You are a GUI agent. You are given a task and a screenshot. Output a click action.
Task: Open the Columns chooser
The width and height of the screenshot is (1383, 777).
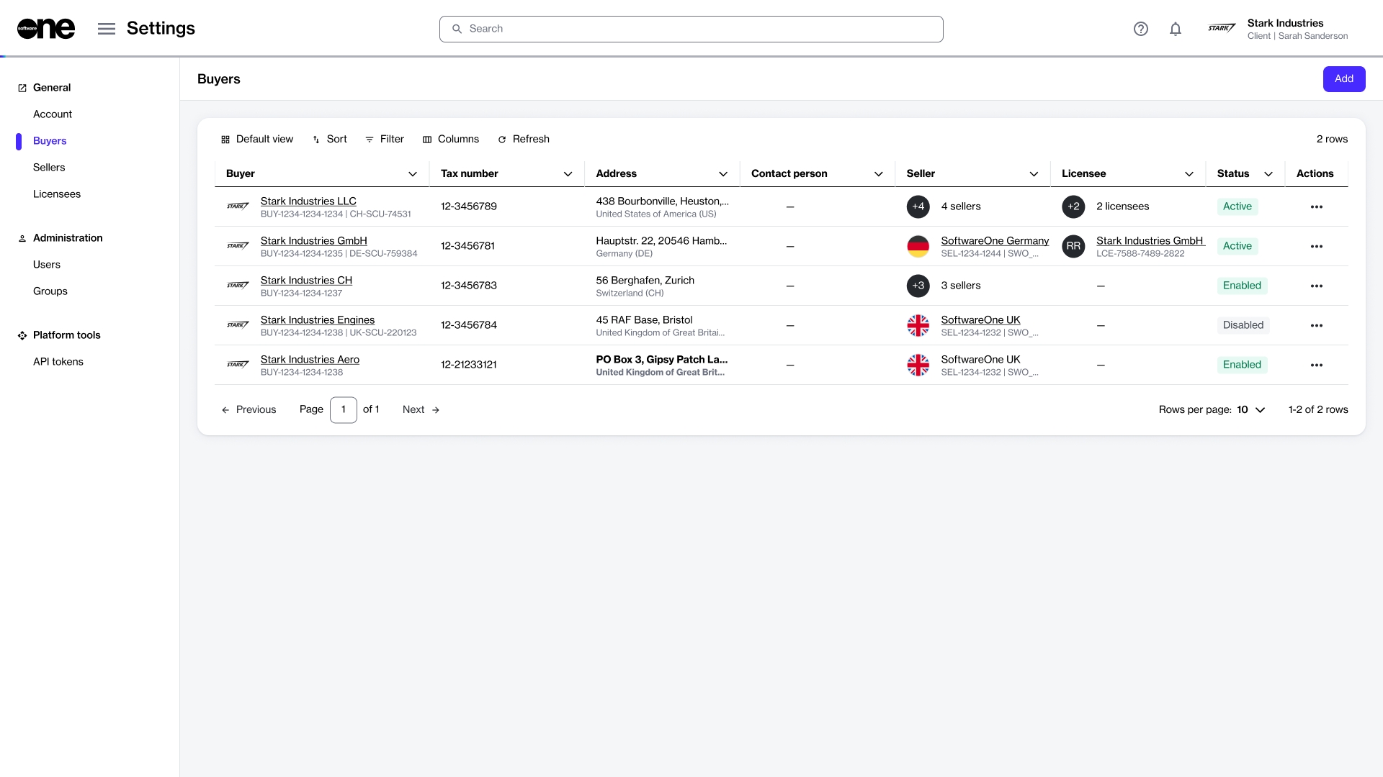(450, 140)
